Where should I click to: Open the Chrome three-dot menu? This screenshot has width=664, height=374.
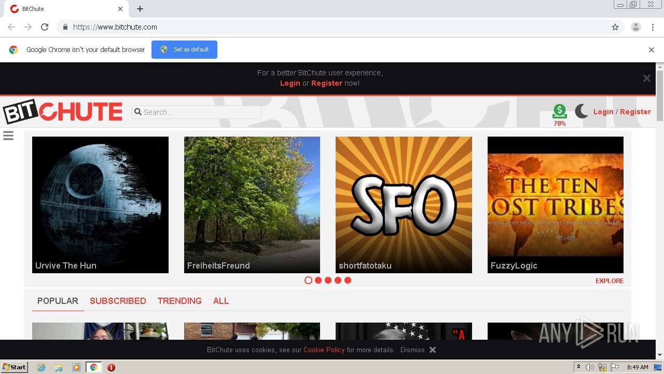pyautogui.click(x=653, y=27)
